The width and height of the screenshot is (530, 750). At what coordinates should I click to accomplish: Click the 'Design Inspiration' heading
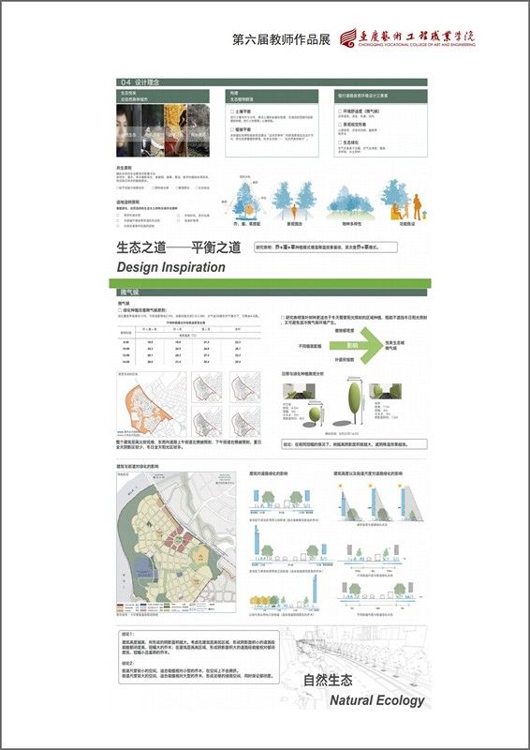point(170,267)
